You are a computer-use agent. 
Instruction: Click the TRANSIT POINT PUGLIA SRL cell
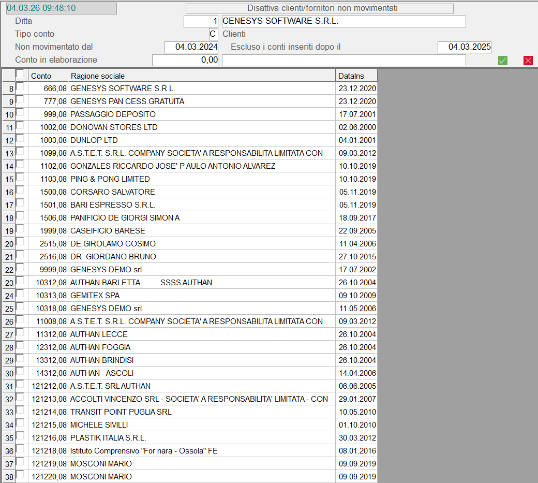point(202,412)
